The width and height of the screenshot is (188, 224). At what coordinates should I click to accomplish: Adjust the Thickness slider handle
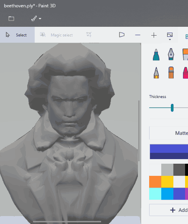click(172, 108)
